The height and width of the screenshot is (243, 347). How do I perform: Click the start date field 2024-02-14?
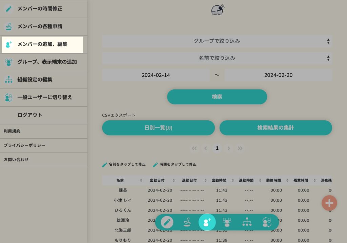coord(156,75)
